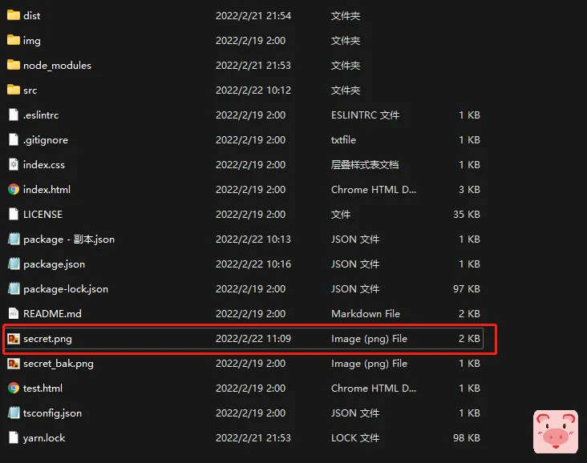Click the type txtfile
The image size is (587, 463).
tap(344, 140)
